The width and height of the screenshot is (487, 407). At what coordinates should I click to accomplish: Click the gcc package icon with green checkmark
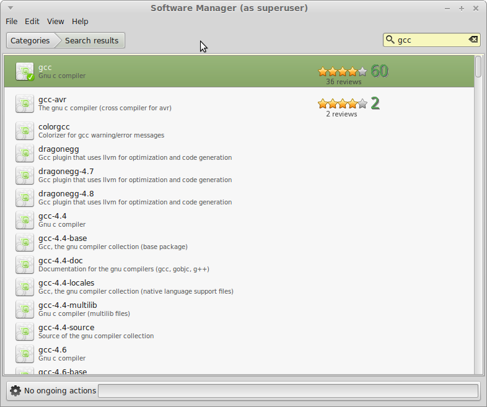point(25,71)
